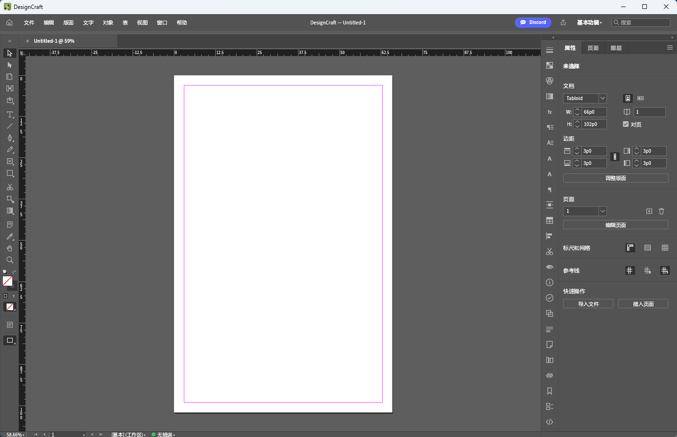The height and width of the screenshot is (437, 677).
Task: Select the Gap tool
Action: (10, 88)
